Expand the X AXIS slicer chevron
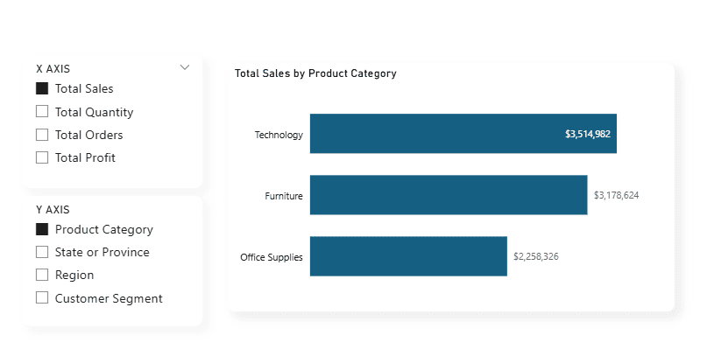 [x=185, y=67]
